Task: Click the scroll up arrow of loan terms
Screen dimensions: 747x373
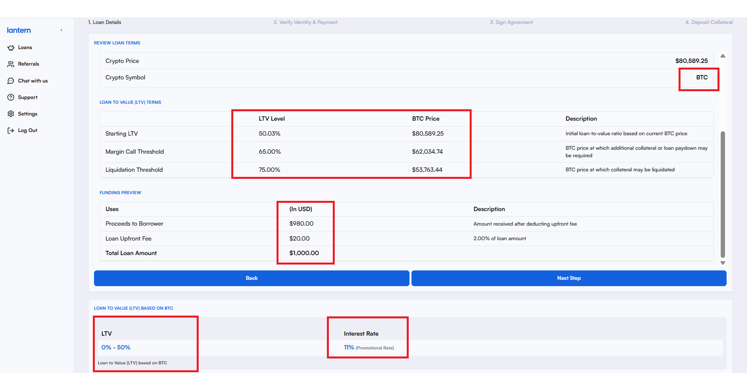Action: pos(723,56)
